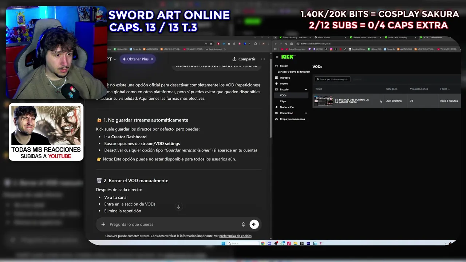The width and height of the screenshot is (466, 262).
Task: Click the '72' views cell
Action: click(411, 101)
